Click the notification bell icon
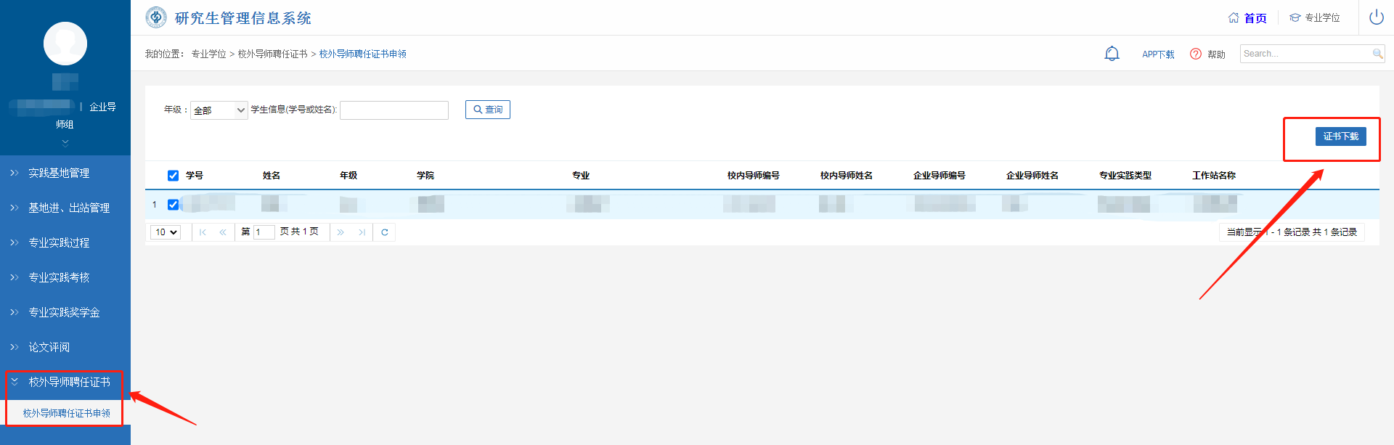 click(1112, 54)
